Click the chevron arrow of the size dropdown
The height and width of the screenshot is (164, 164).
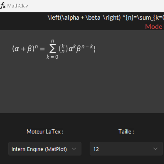(x=155, y=148)
